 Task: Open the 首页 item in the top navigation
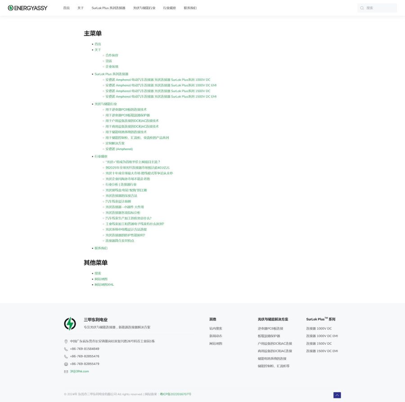[66, 8]
